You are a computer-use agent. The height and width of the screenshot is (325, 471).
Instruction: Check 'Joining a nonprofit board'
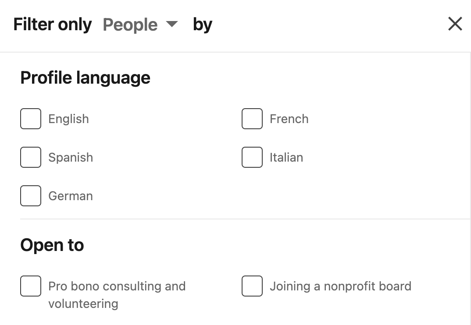(x=252, y=286)
